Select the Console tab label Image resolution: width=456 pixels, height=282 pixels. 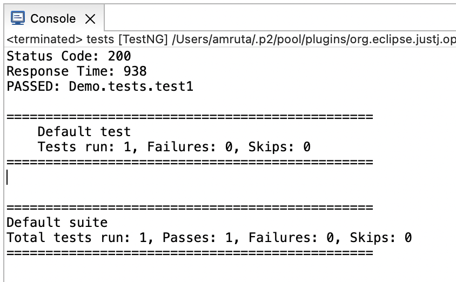point(53,18)
